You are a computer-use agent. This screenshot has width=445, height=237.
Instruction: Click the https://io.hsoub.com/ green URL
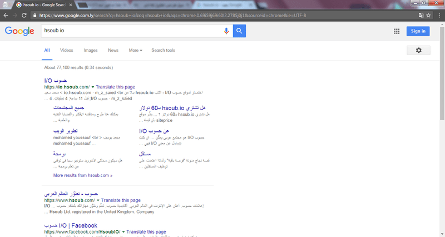point(67,87)
